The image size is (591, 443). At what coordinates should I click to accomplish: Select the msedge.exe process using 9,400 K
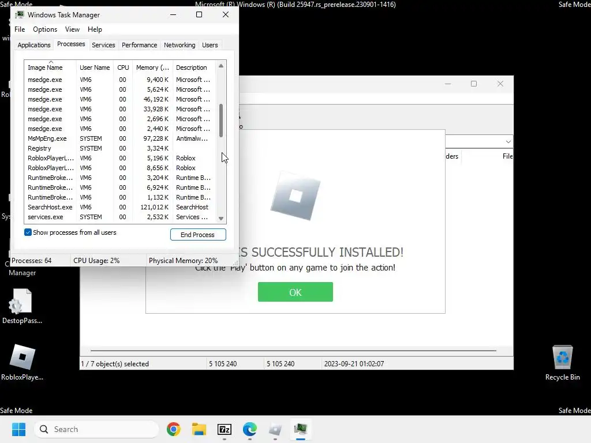point(120,80)
